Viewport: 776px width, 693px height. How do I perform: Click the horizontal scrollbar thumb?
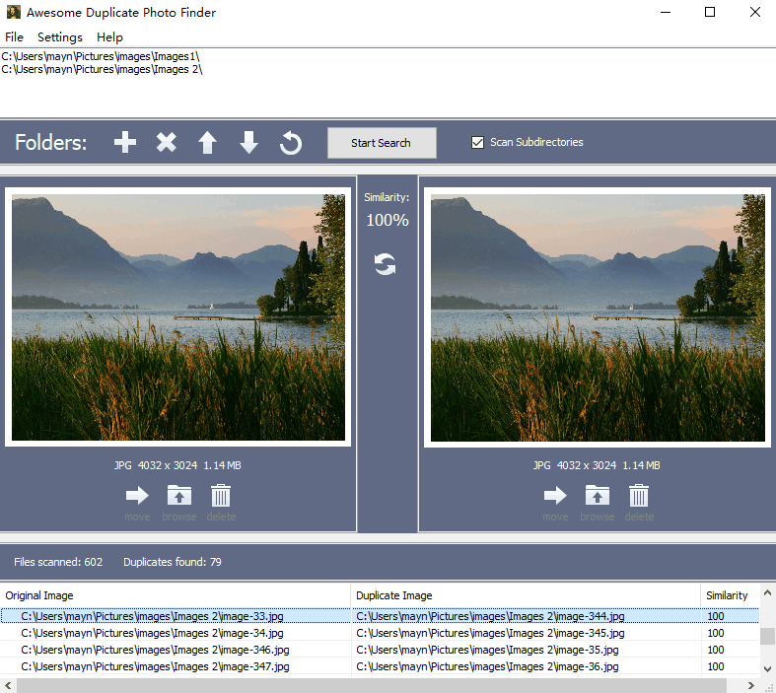[372, 685]
